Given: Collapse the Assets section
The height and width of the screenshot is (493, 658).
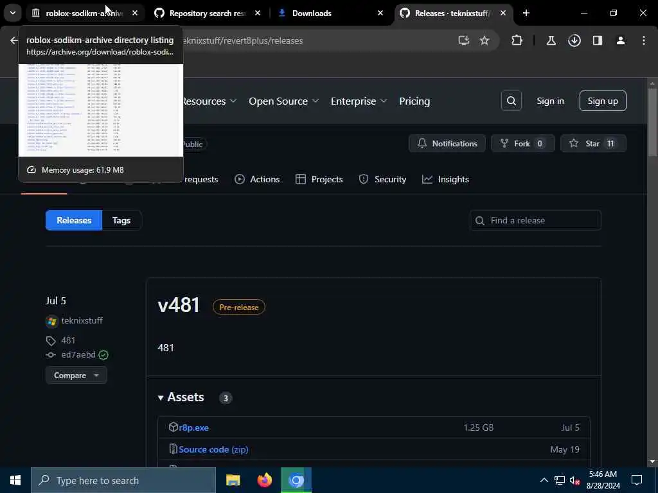Looking at the screenshot, I should tap(181, 397).
